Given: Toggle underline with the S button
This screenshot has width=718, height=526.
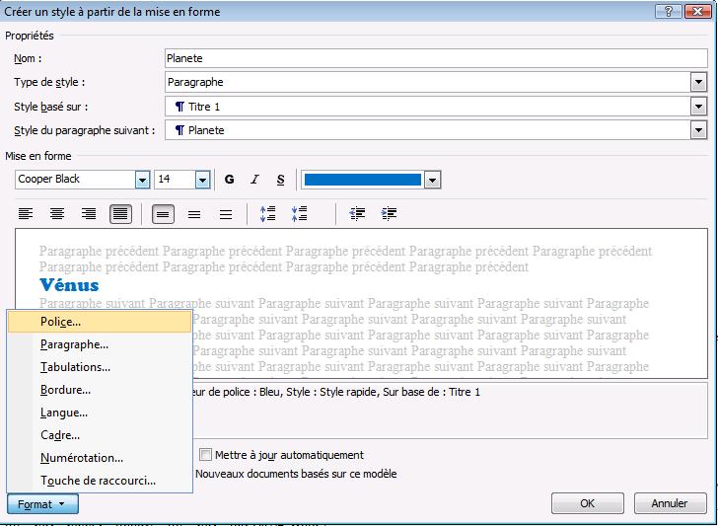Looking at the screenshot, I should click(281, 180).
